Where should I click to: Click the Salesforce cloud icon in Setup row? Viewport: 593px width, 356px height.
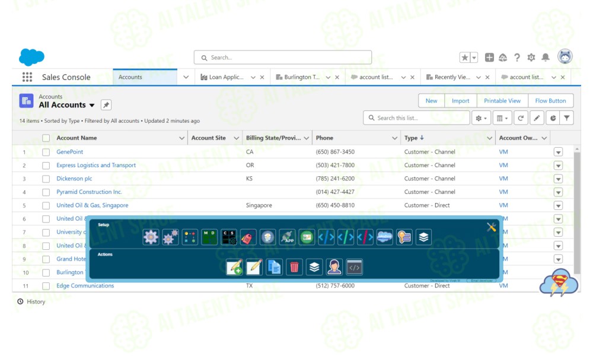coord(385,237)
